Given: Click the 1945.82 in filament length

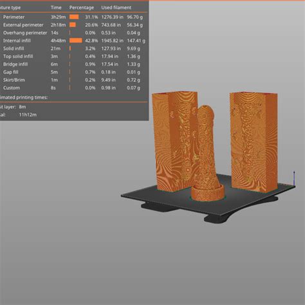Looking at the screenshot, I should coord(112,41).
